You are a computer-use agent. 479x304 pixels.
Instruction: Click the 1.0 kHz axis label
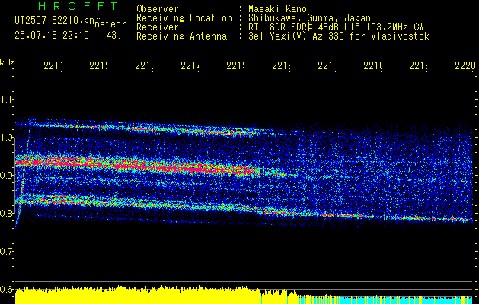(x=6, y=138)
